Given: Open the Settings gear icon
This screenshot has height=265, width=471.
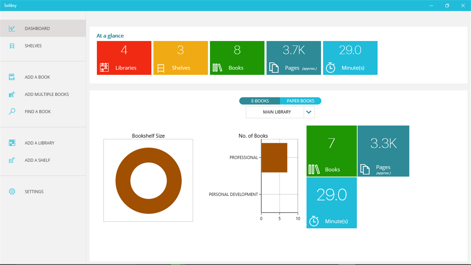Looking at the screenshot, I should pos(12,191).
